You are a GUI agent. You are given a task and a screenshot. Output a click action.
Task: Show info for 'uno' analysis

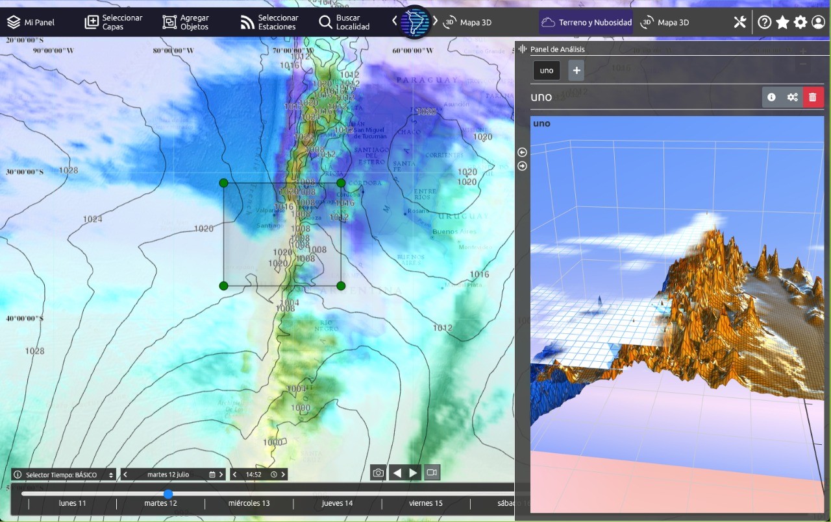click(771, 97)
